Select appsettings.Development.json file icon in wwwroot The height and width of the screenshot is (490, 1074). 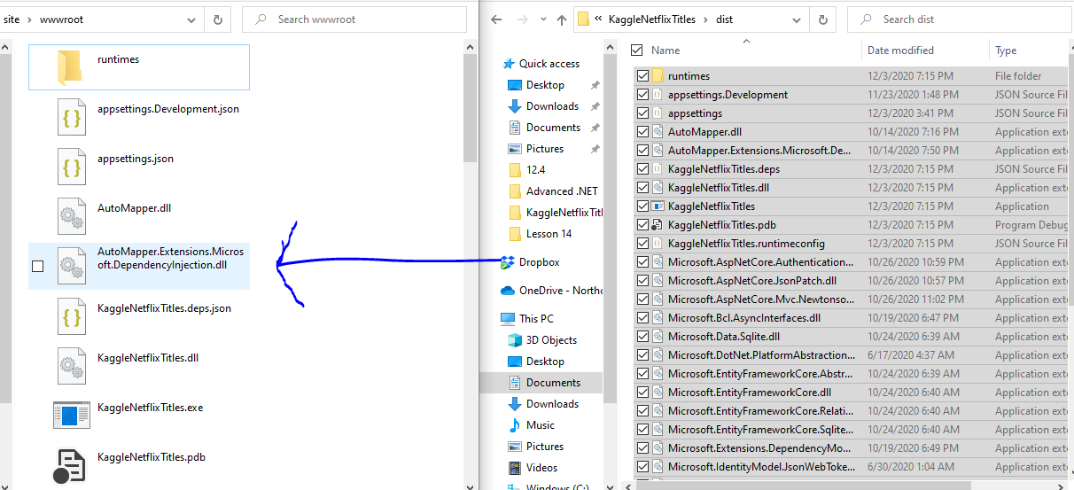(x=72, y=117)
